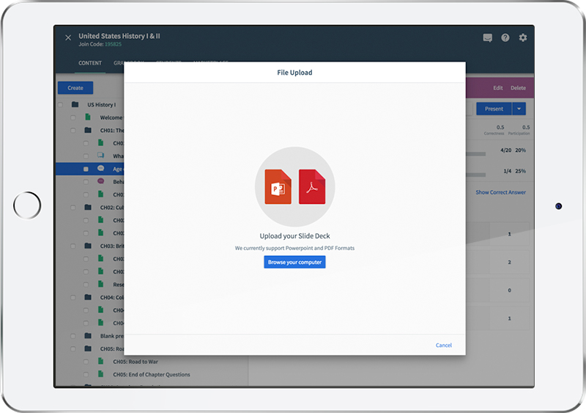
Task: Cancel the File Upload dialog
Action: tap(444, 345)
